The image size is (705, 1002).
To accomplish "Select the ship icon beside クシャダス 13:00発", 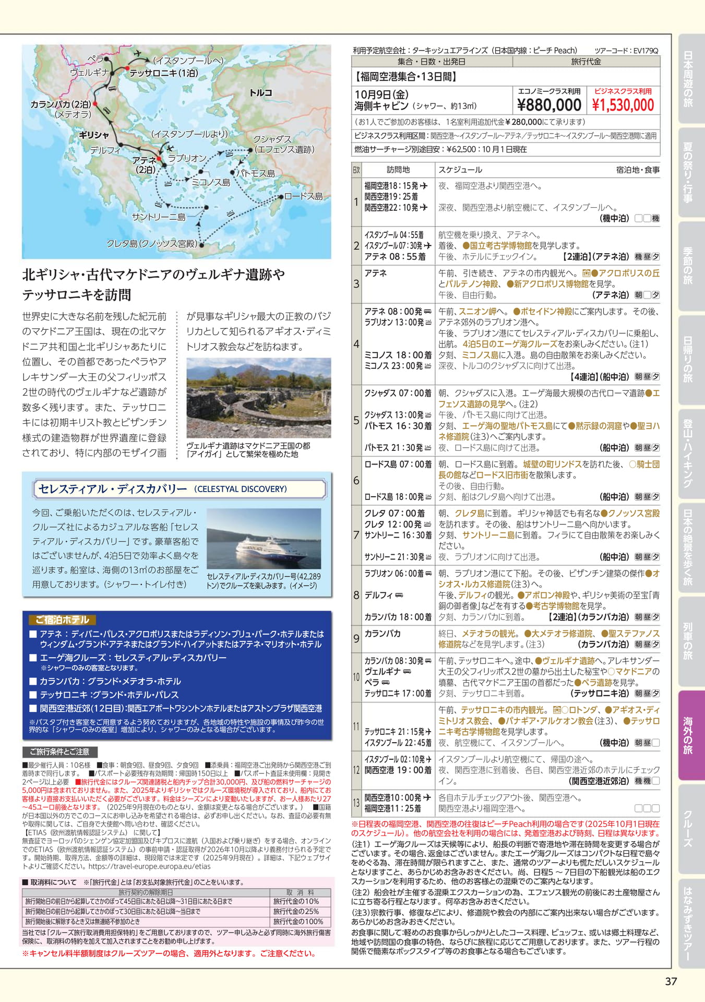I will point(428,415).
